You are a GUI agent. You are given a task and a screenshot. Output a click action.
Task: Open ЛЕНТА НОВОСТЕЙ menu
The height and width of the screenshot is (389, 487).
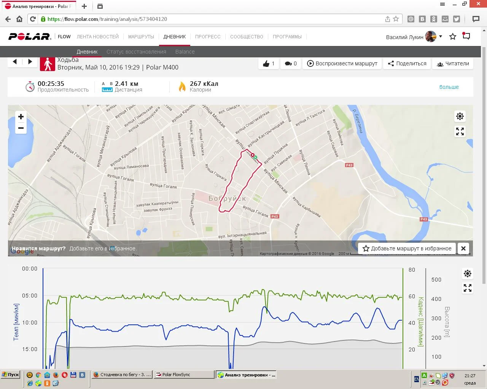coord(98,37)
